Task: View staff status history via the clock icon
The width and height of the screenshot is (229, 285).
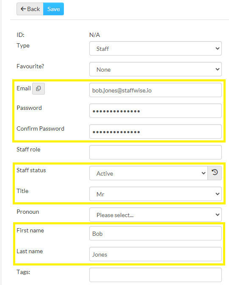Action: (x=215, y=173)
